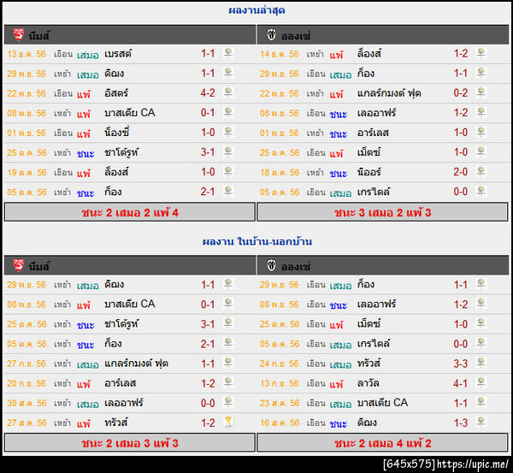Click summary 'ชนะ 2 เสมอ 3 แพ้ 3'
This screenshot has width=513, height=473.
click(x=130, y=443)
